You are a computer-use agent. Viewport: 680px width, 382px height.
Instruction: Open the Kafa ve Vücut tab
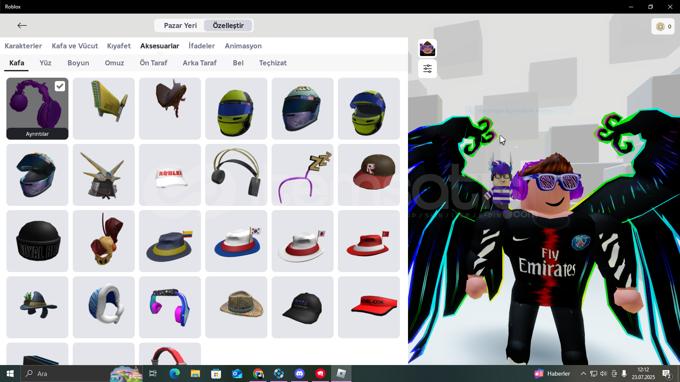coord(75,46)
